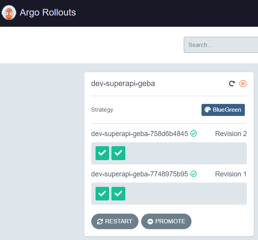Click first green pod box in Revision 2
258x240 pixels.
click(102, 153)
